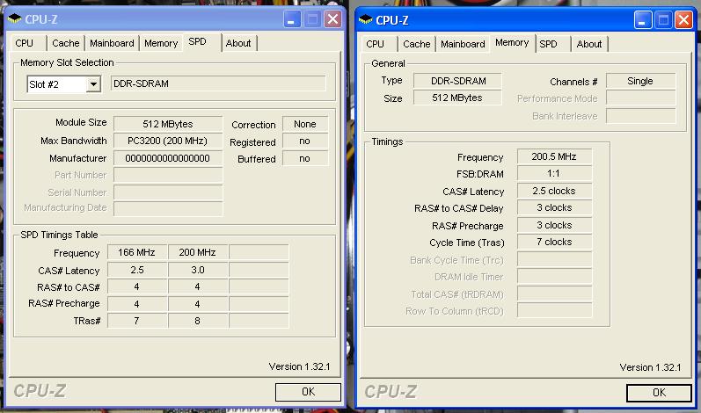Click TRas# 8 SPD cell
This screenshot has width=701, height=413.
[x=198, y=321]
